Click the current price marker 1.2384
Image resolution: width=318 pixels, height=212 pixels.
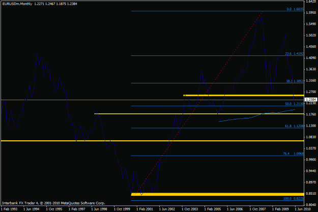click(x=311, y=100)
